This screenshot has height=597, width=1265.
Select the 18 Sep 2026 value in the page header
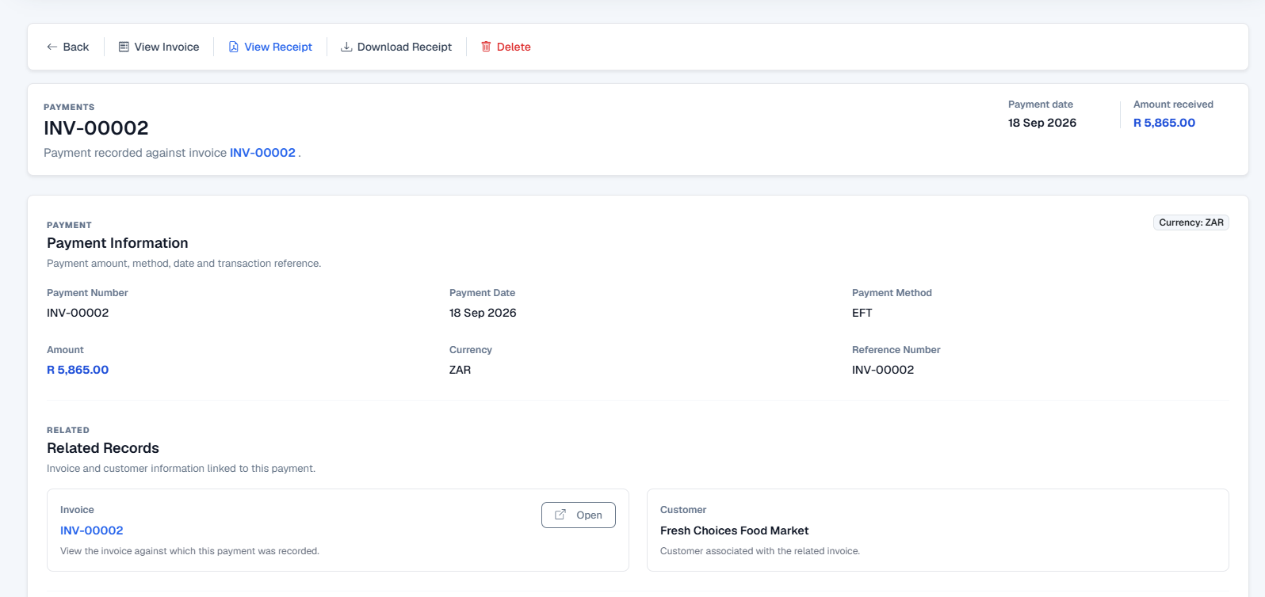[x=1042, y=123]
